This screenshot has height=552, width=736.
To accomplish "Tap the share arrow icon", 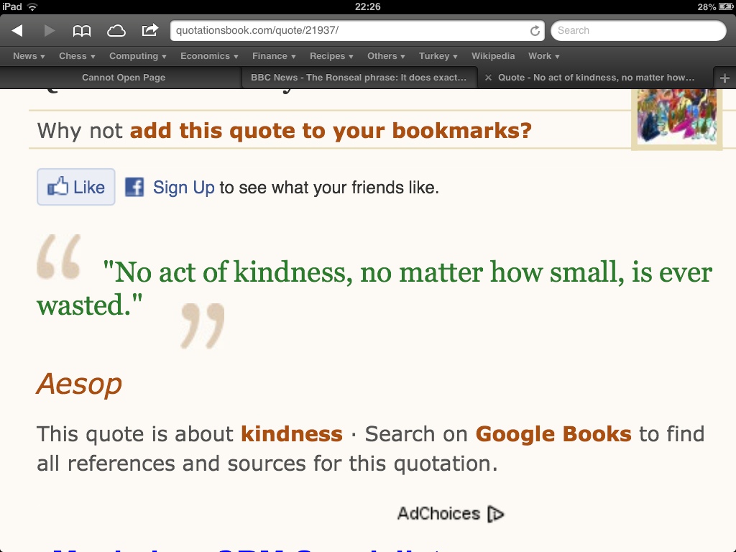I will [150, 30].
